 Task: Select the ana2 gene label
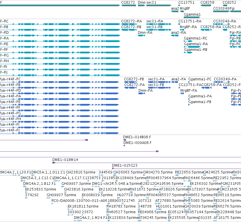click(175, 8)
